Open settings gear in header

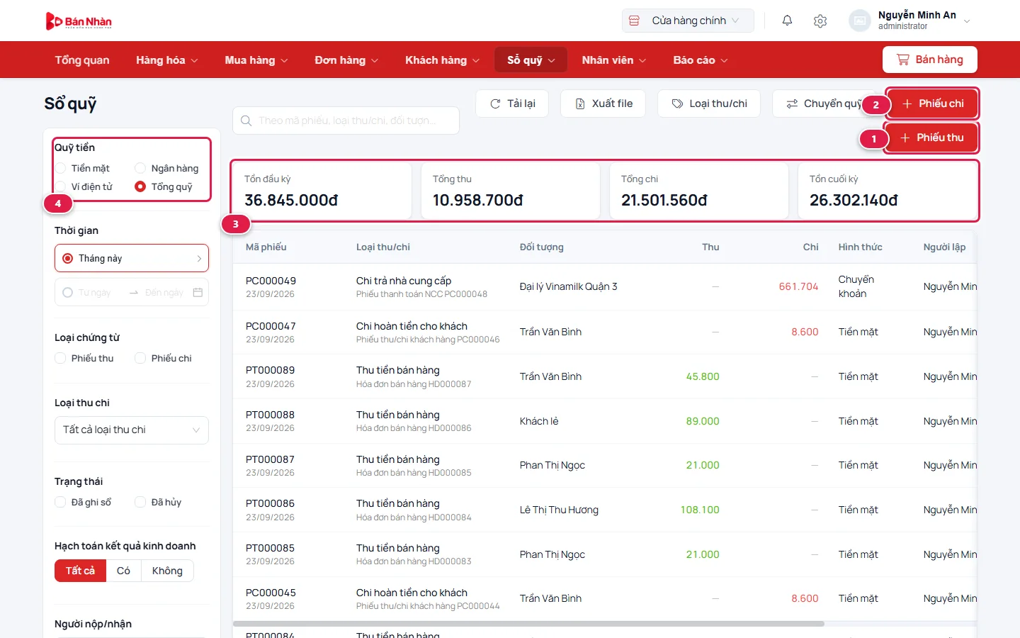pos(820,21)
